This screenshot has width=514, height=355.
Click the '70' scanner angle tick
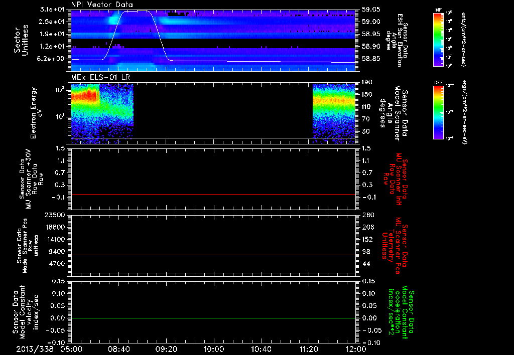[x=365, y=119]
